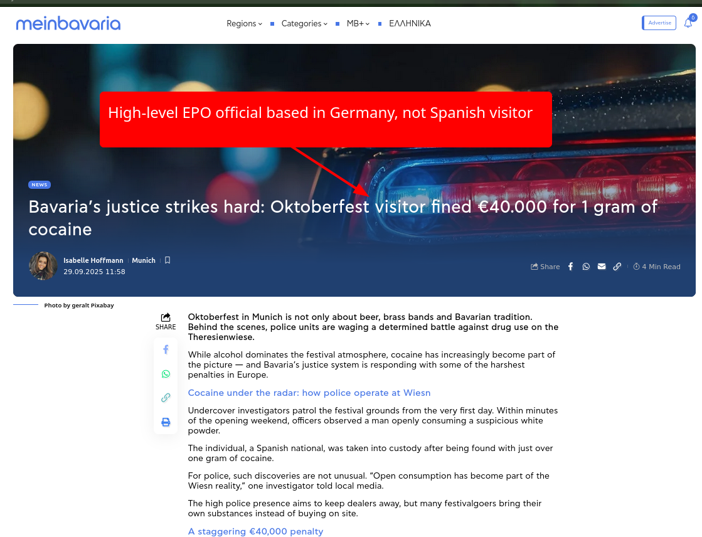Click the NEWS category badge
The height and width of the screenshot is (537, 702).
click(x=40, y=185)
